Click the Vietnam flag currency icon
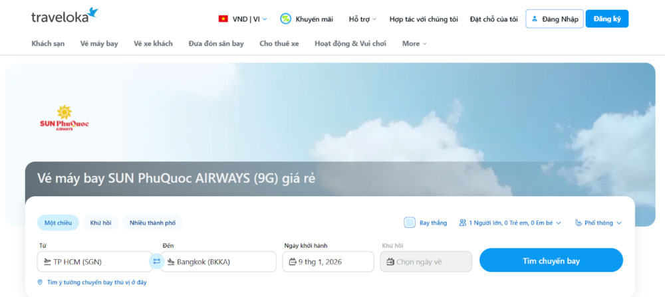This screenshot has width=665, height=297. [x=223, y=19]
